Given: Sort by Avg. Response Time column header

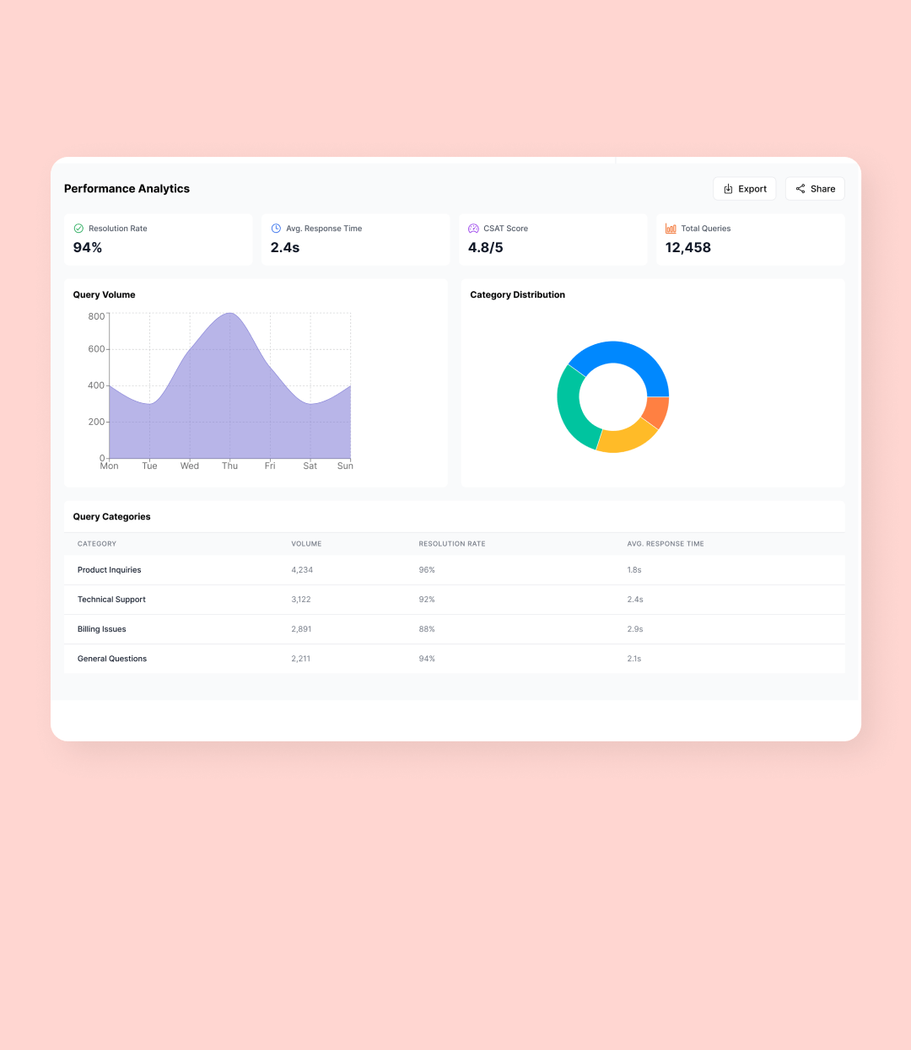Looking at the screenshot, I should pyautogui.click(x=665, y=544).
